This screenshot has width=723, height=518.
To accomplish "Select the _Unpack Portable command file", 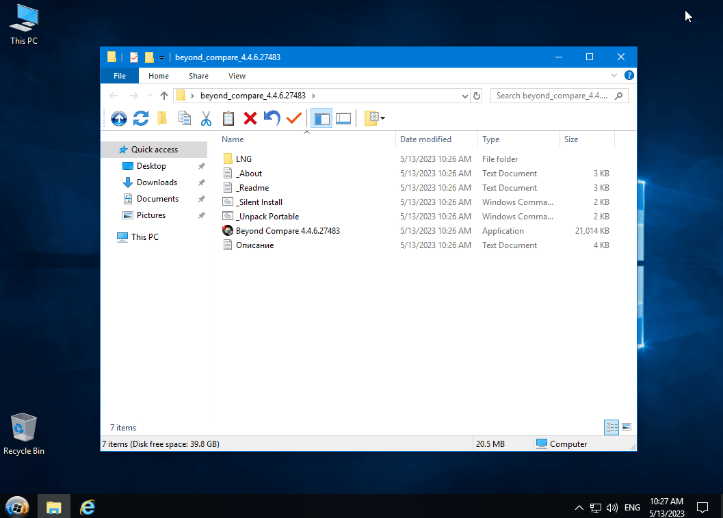I will (267, 217).
